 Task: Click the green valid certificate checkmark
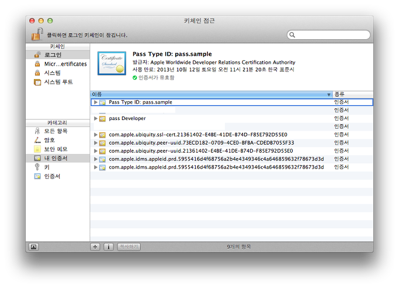point(134,78)
